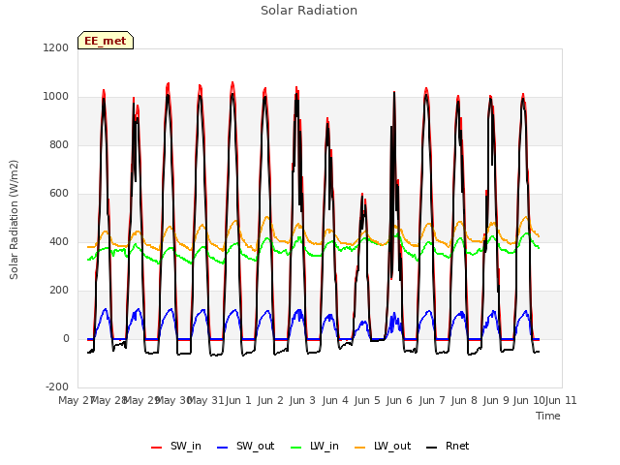Click the Jun 4 x-axis tick label
The image size is (620, 465).
tap(335, 400)
